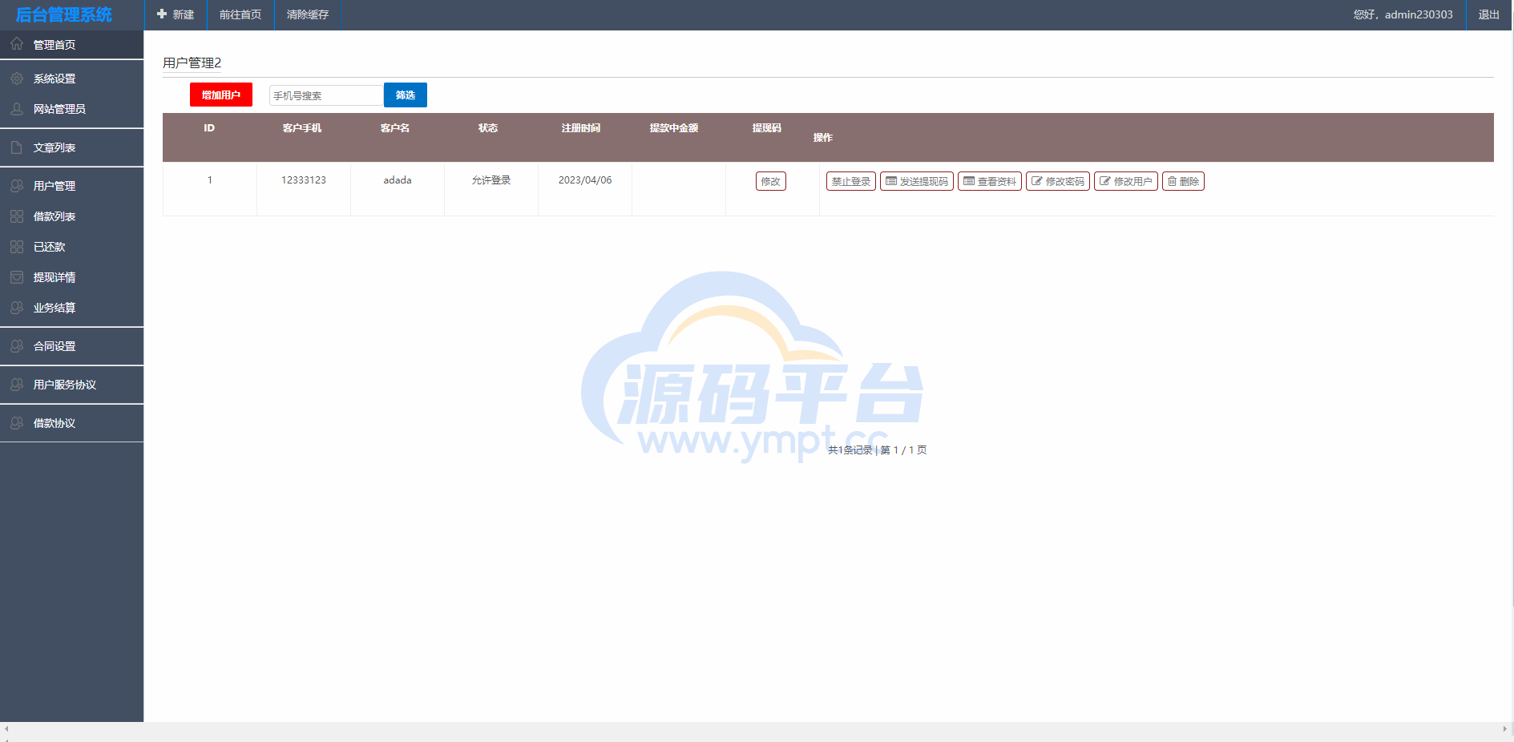Click 清除缓存 in the top bar
The width and height of the screenshot is (1514, 742).
tap(308, 14)
